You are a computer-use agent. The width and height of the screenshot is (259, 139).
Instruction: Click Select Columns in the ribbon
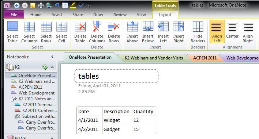click(29, 32)
